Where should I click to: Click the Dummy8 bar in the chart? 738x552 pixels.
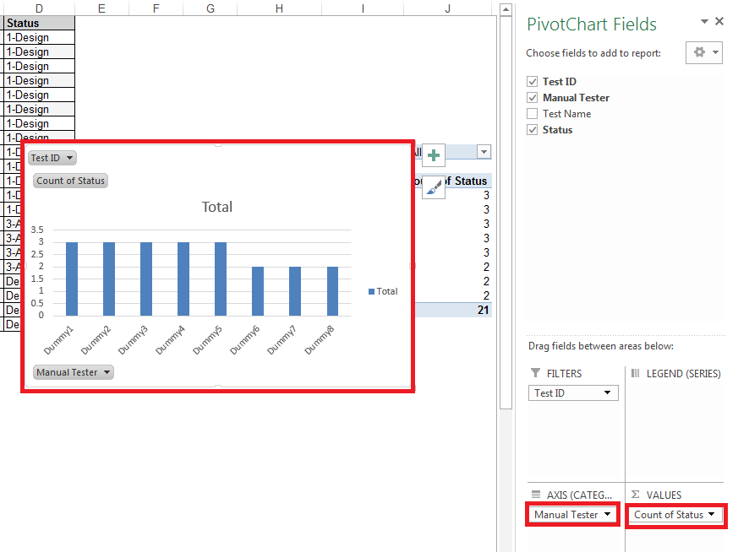point(332,291)
